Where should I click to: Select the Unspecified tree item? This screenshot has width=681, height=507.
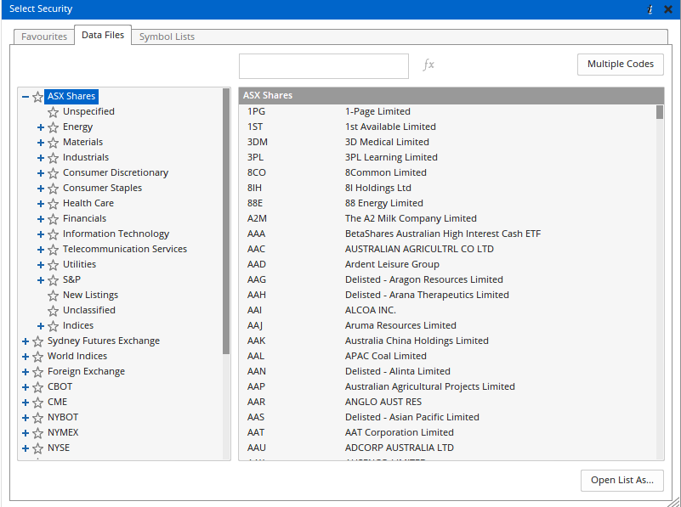(88, 111)
